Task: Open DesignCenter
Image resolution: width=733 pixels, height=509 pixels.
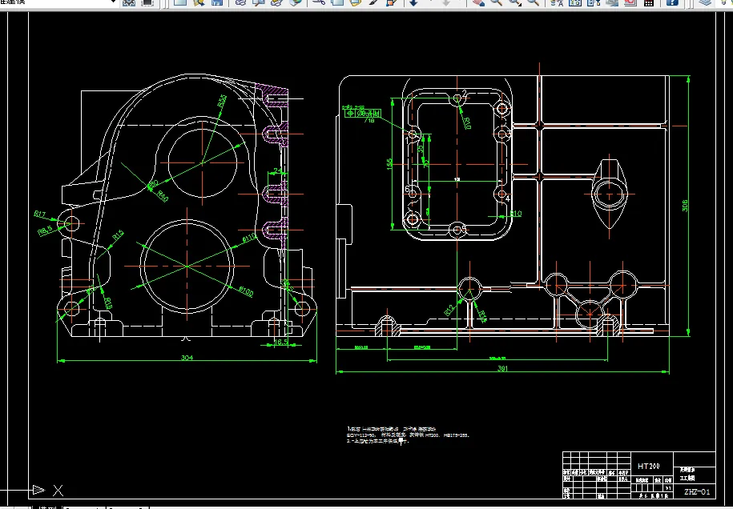Action: [x=575, y=2]
